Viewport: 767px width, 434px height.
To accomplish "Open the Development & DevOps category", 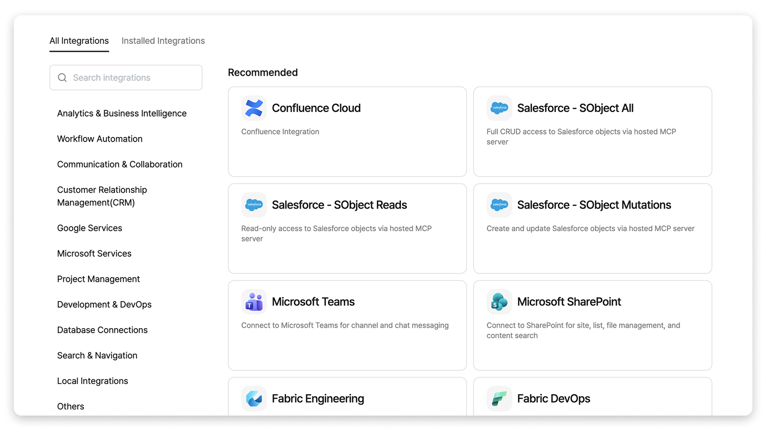I will (104, 305).
